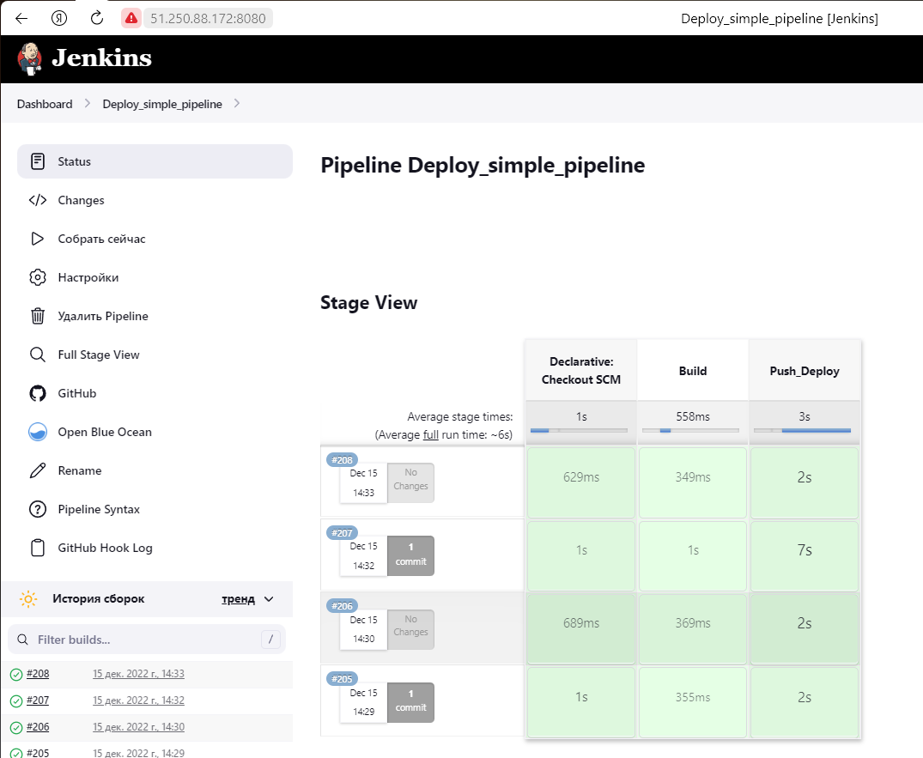The image size is (923, 758).
Task: Click the gear icon for Настройки
Action: click(x=38, y=277)
